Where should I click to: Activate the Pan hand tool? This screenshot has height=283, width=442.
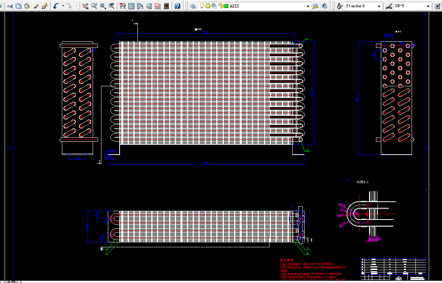click(85, 6)
